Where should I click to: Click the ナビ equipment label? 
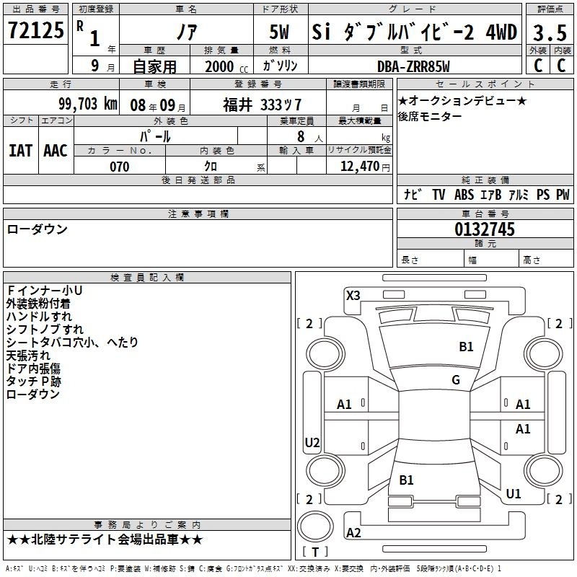click(413, 195)
